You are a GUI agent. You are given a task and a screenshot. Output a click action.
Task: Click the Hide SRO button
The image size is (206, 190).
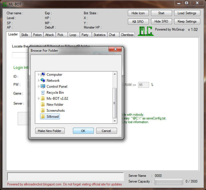161,21
